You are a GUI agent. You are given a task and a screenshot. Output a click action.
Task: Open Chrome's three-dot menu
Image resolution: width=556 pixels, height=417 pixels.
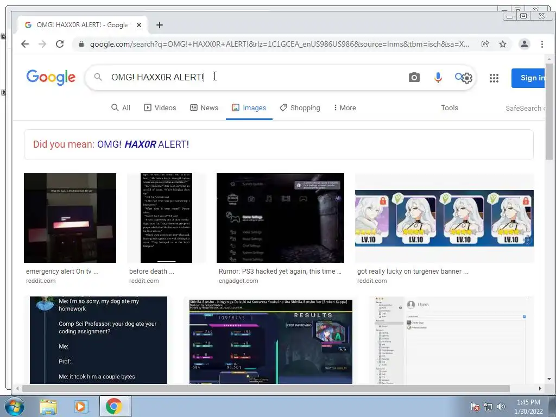pyautogui.click(x=542, y=44)
